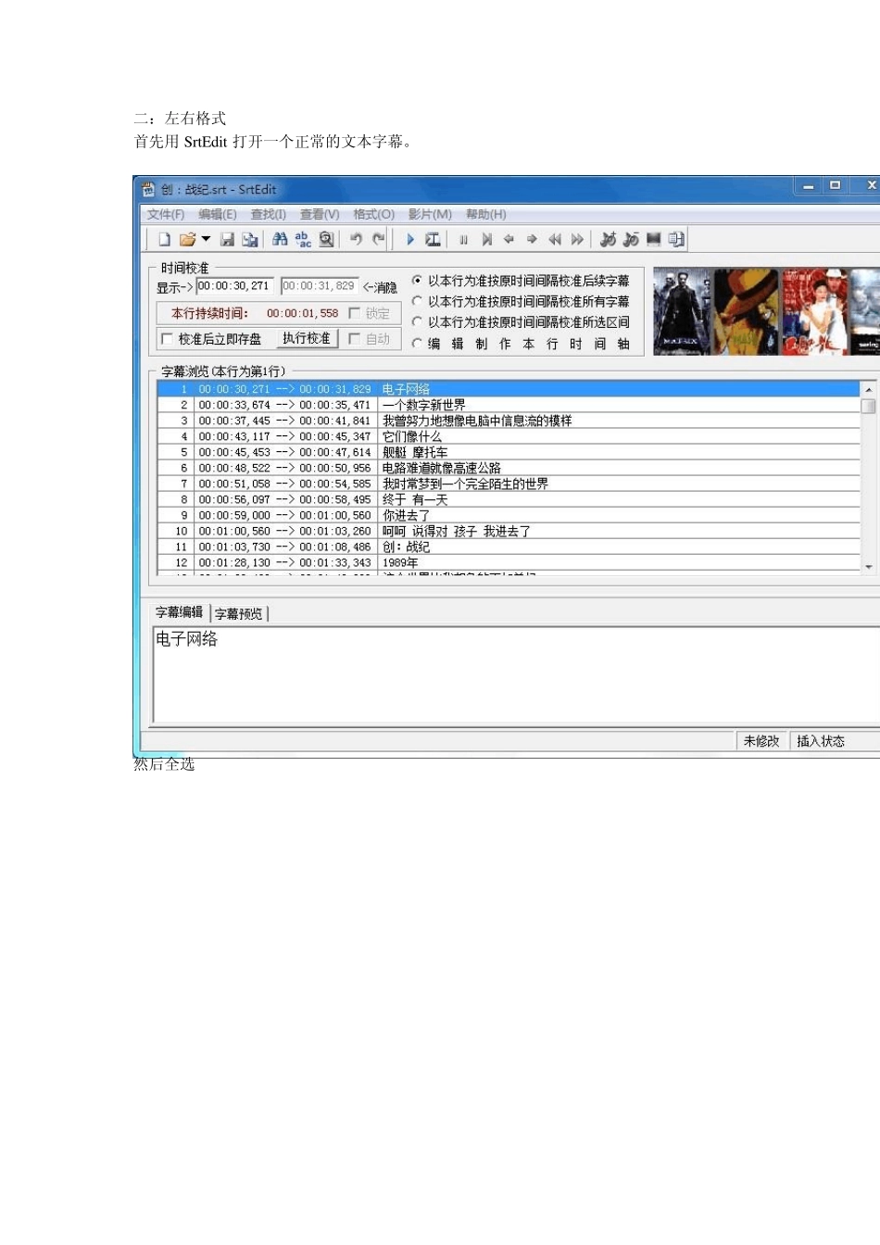This screenshot has height=1245, width=880.
Task: Click the undo arrow icon
Action: coord(356,240)
